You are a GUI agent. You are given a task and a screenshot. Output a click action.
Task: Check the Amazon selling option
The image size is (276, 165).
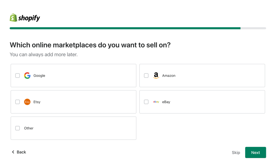click(x=146, y=75)
